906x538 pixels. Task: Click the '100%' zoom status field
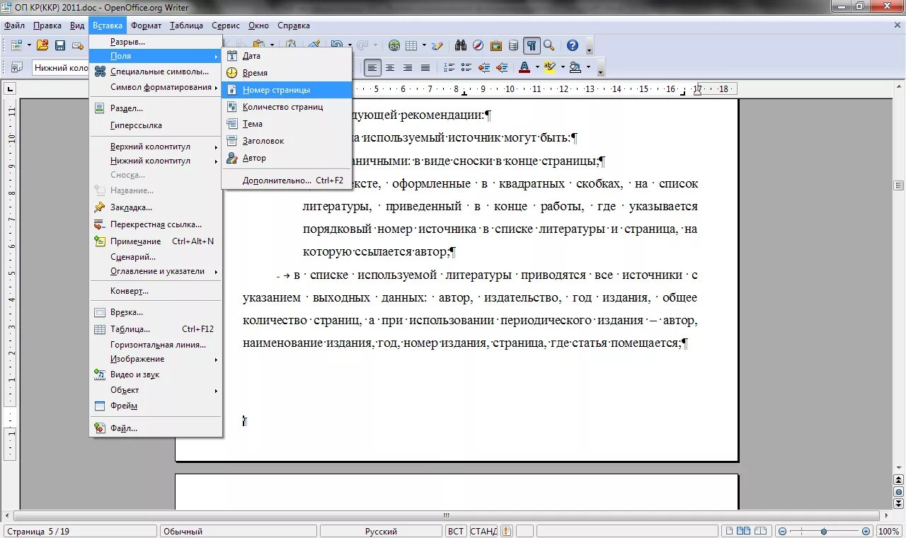tap(889, 531)
